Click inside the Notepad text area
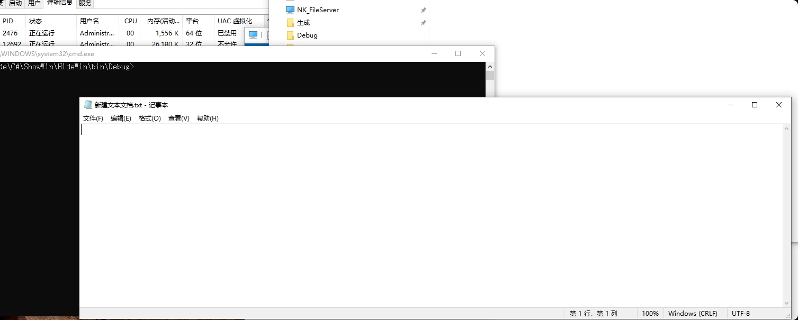 point(371,212)
